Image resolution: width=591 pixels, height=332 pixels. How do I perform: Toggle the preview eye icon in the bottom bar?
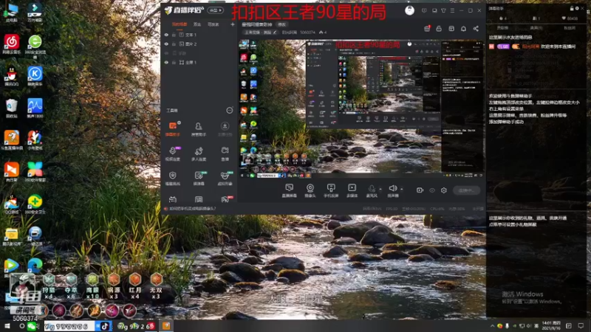[432, 190]
